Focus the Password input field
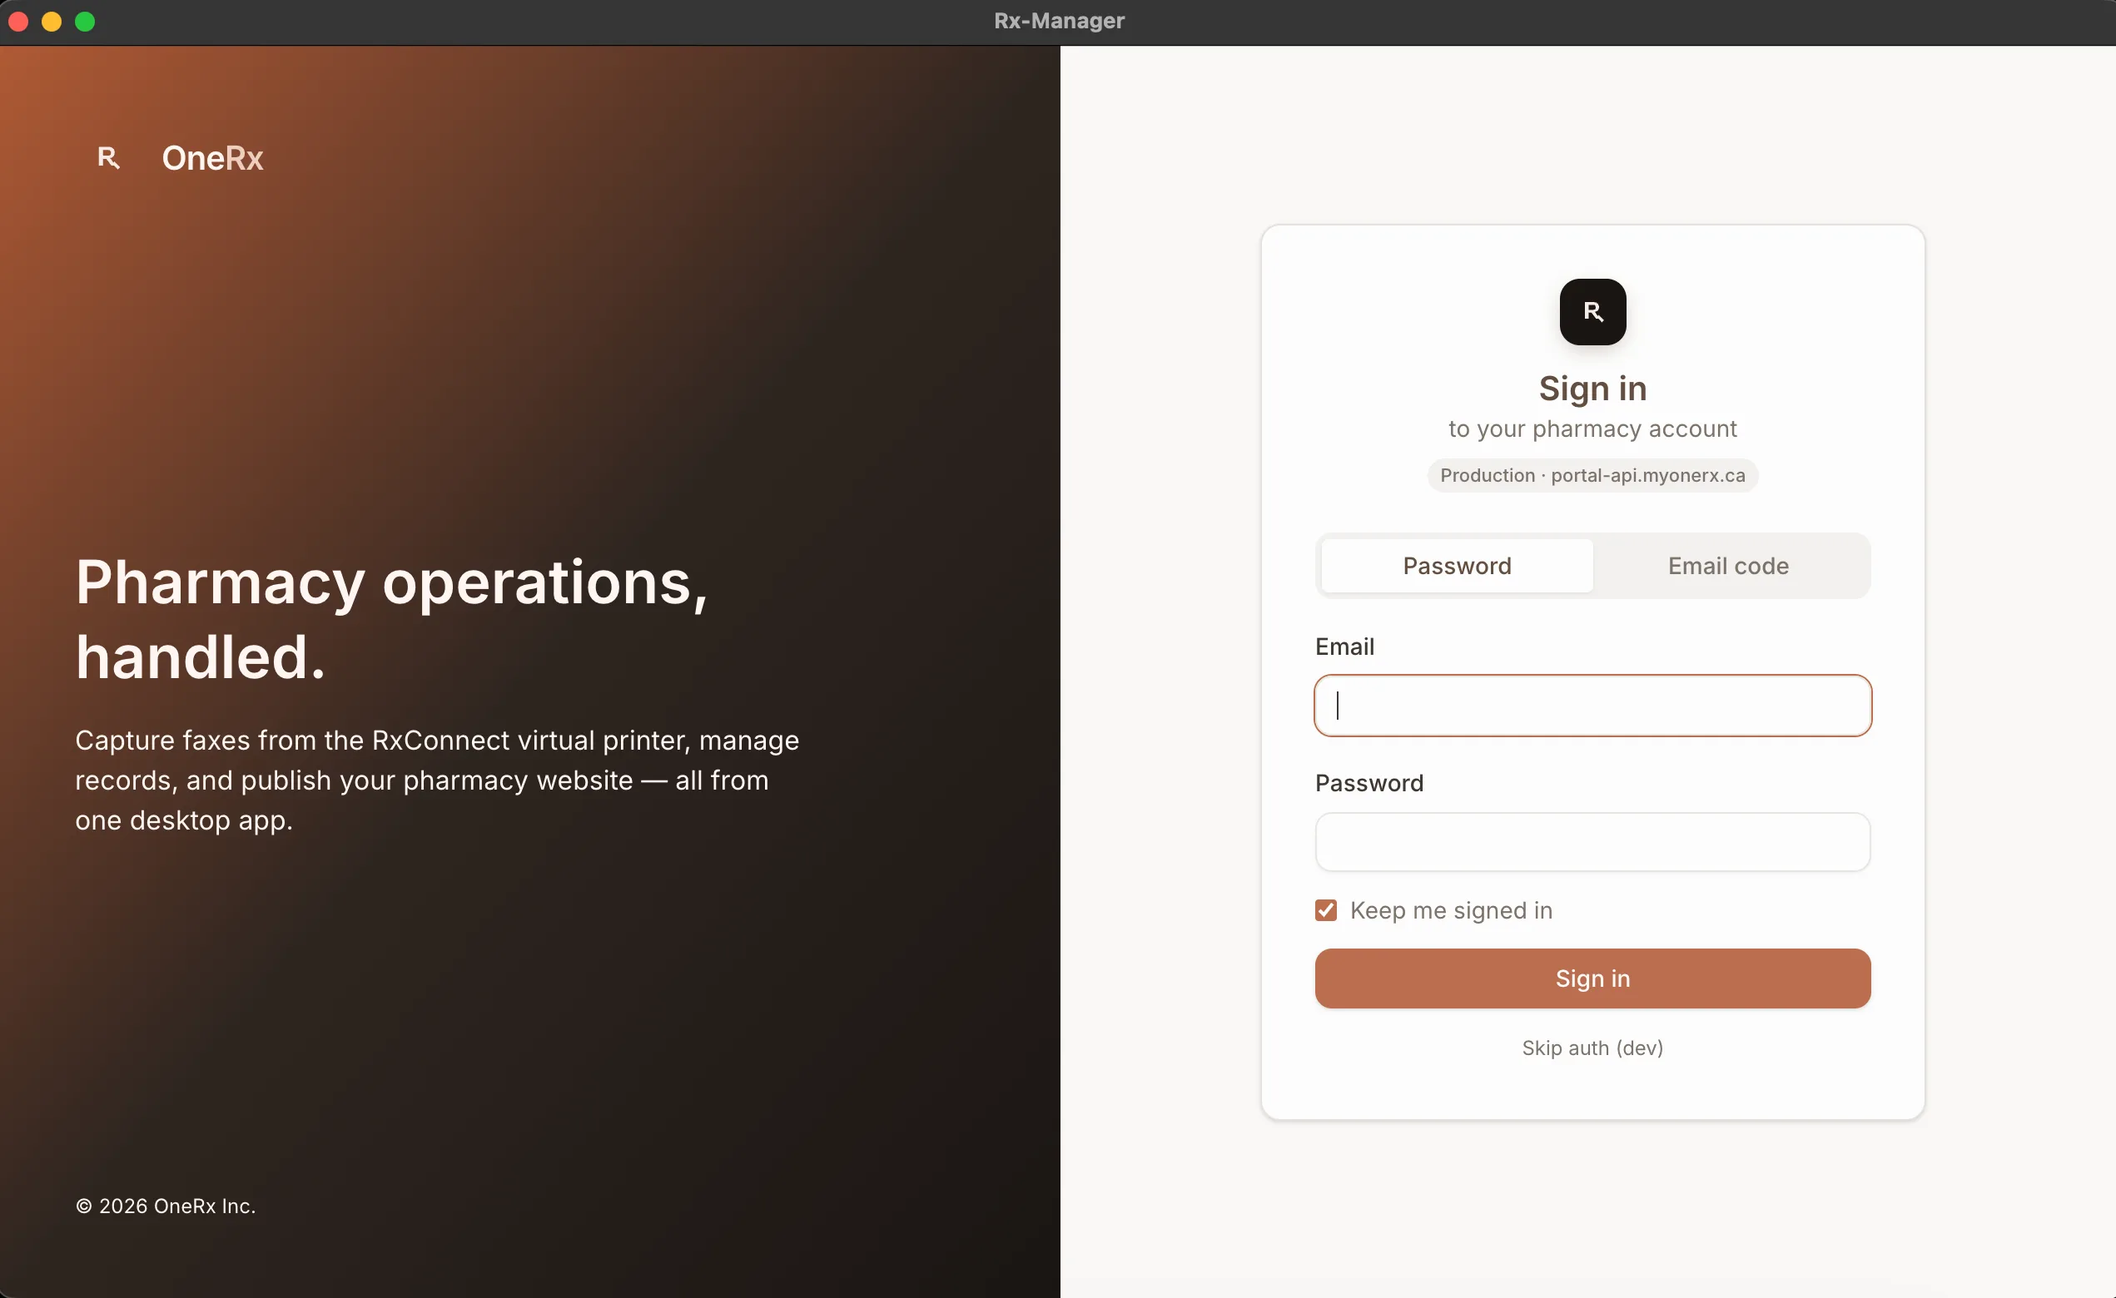 pyautogui.click(x=1592, y=842)
